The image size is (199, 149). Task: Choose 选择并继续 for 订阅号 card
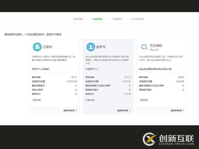[x=70, y=110]
